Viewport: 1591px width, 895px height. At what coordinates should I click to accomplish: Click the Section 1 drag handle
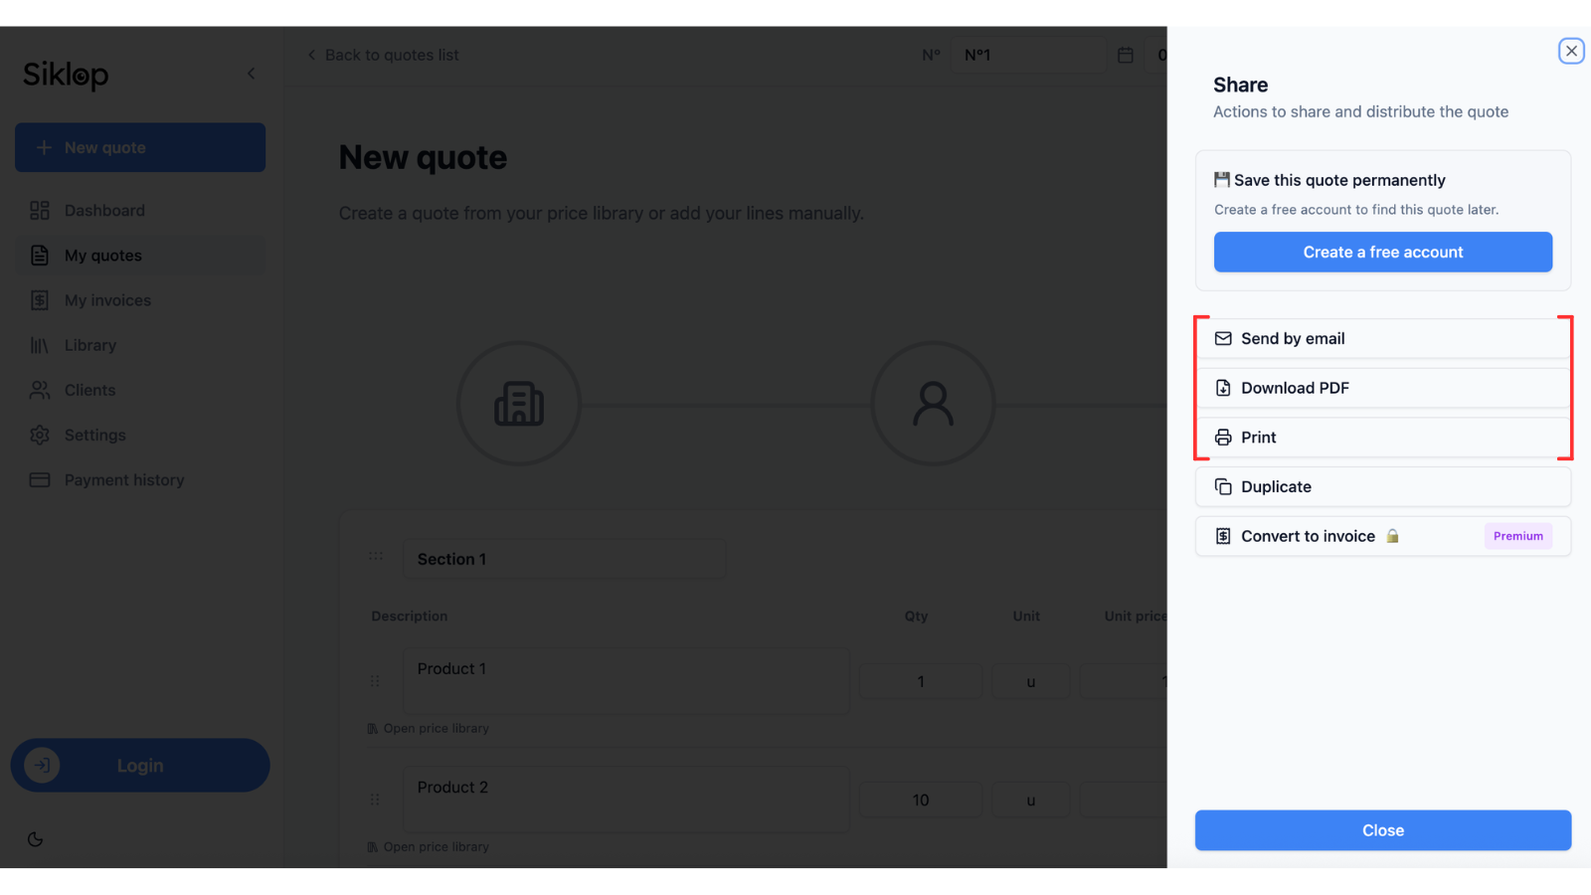[x=376, y=556]
